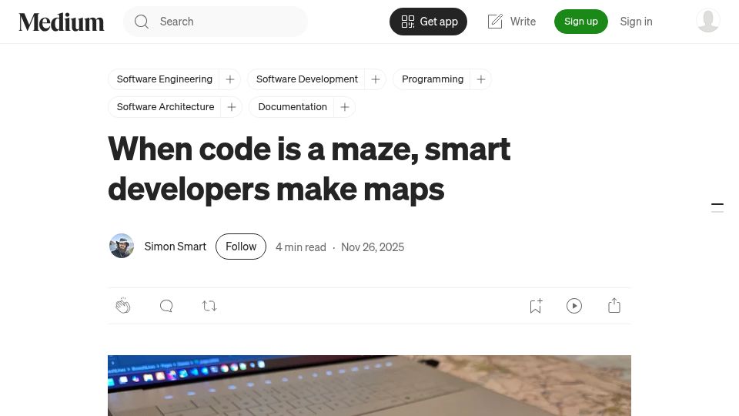Click the green Sign up button
Viewport: 739px width, 416px height.
point(580,22)
